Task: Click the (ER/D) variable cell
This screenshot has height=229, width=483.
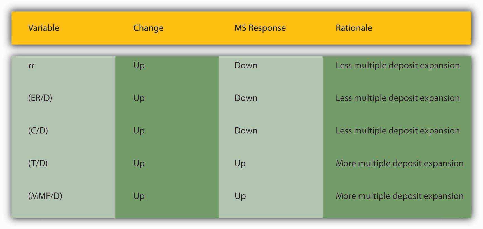Action: pos(40,98)
